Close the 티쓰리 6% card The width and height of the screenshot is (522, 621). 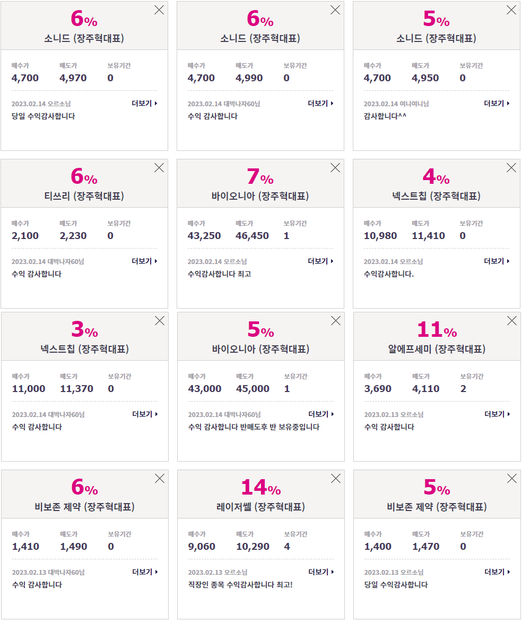pos(159,168)
